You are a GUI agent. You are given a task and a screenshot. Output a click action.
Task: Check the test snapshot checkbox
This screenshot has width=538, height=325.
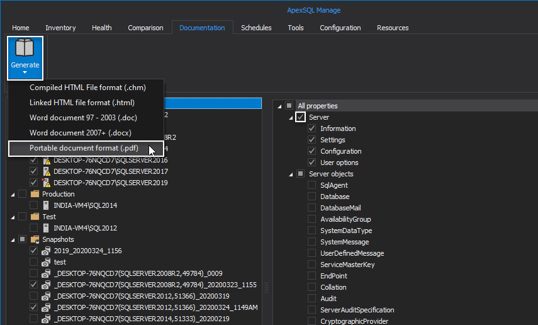point(33,262)
